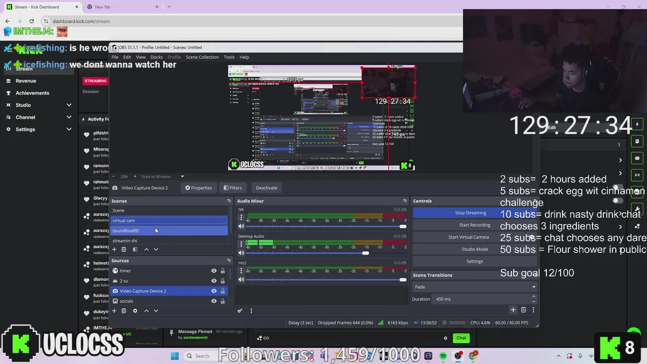Open Audio Mixer footer three-dot menu
This screenshot has width=647, height=364.
coord(251,310)
